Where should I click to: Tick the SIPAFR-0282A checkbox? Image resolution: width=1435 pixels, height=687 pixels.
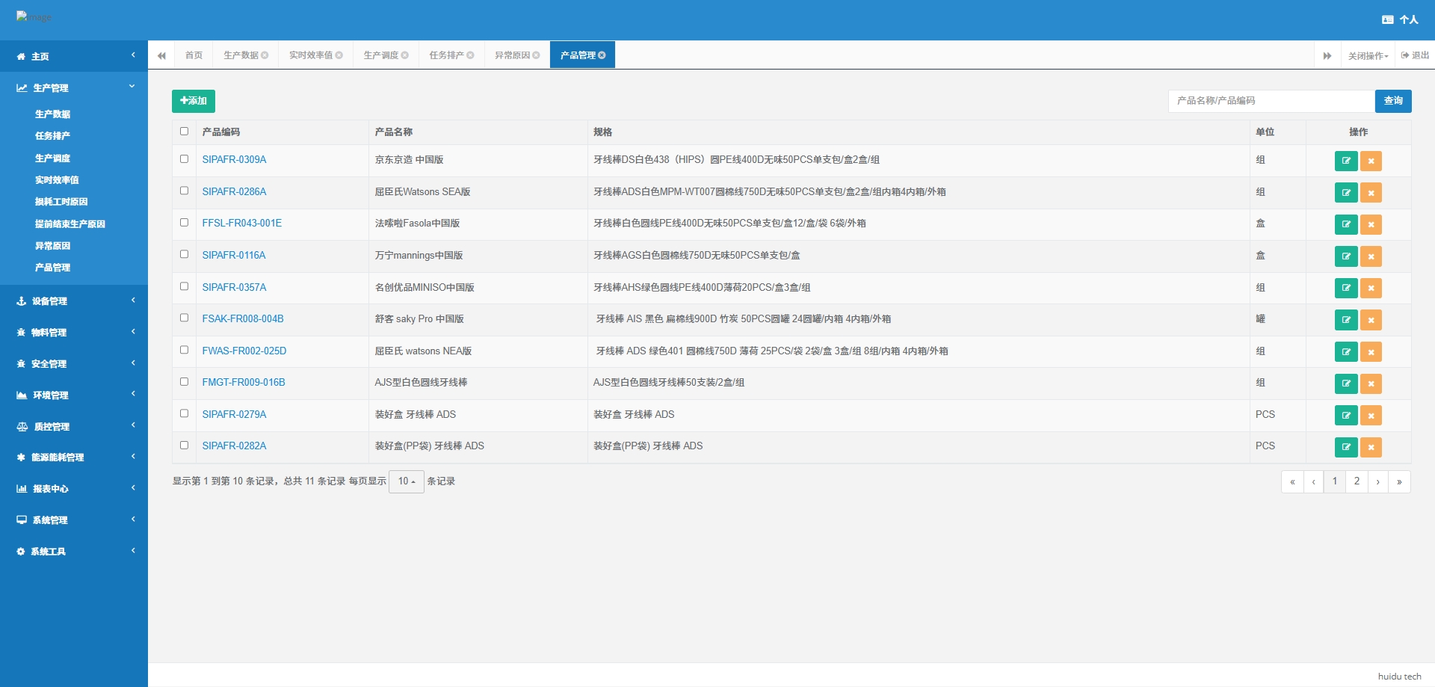point(184,445)
